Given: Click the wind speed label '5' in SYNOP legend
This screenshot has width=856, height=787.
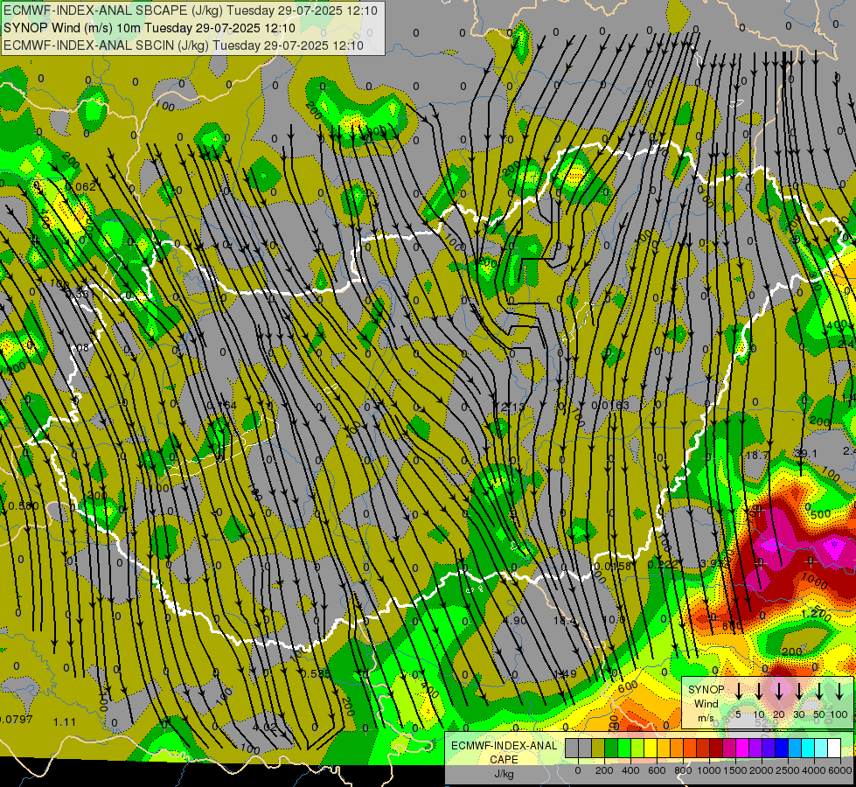Looking at the screenshot, I should 738,714.
